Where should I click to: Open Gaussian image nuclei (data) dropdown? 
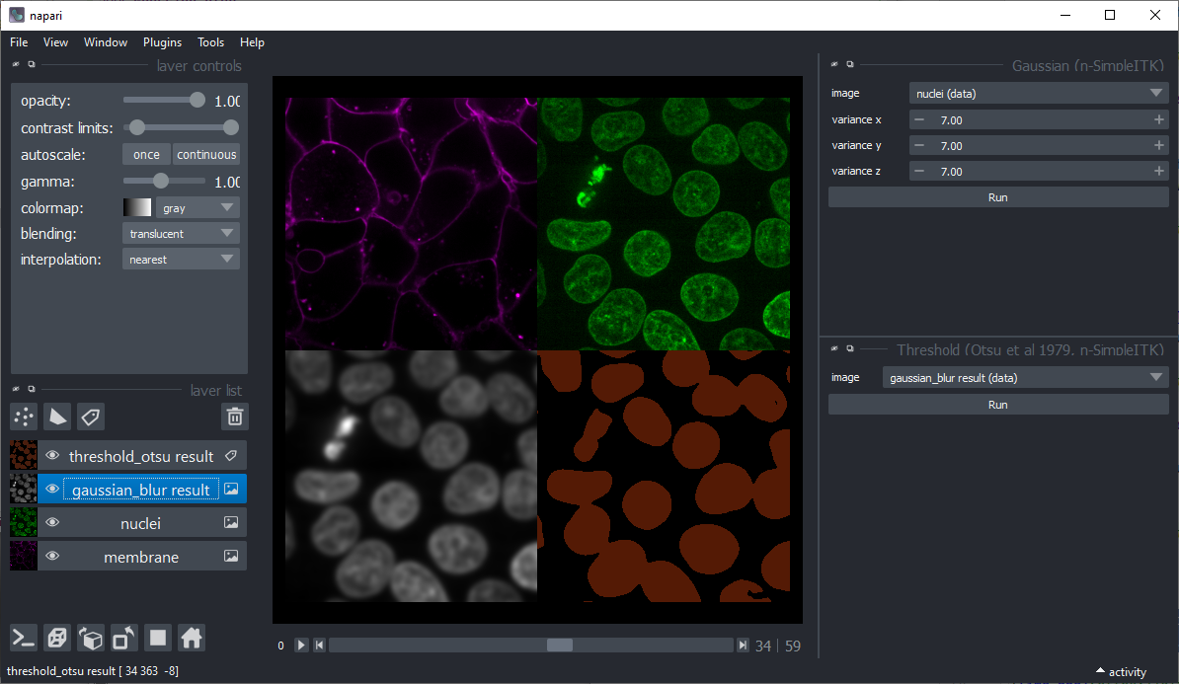pos(1039,93)
